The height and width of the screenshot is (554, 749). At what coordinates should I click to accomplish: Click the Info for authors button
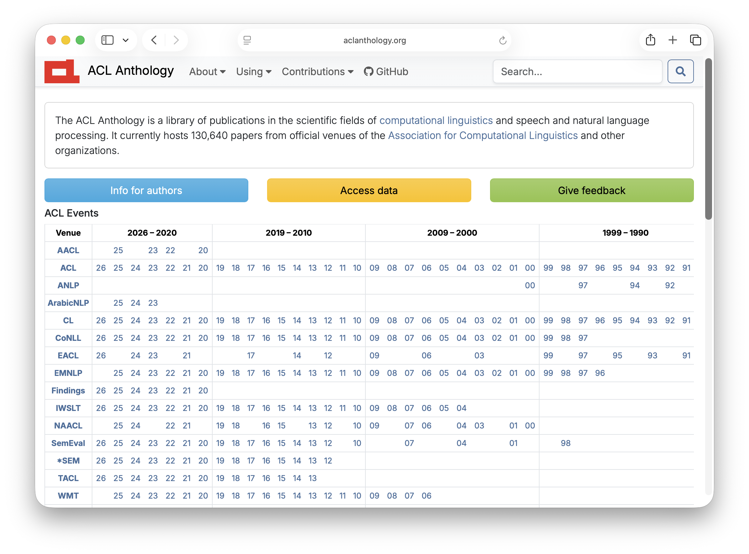click(x=146, y=191)
